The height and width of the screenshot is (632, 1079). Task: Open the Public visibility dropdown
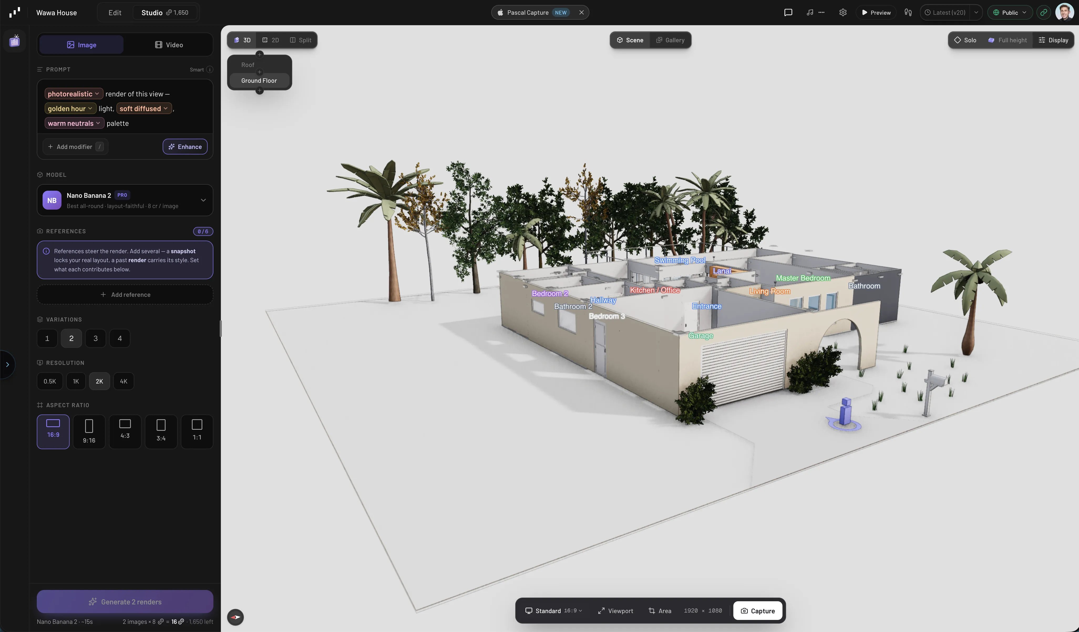click(x=1010, y=12)
